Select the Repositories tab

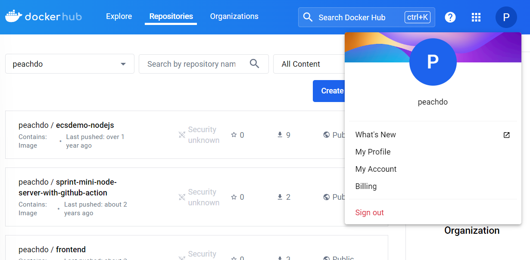pos(171,16)
